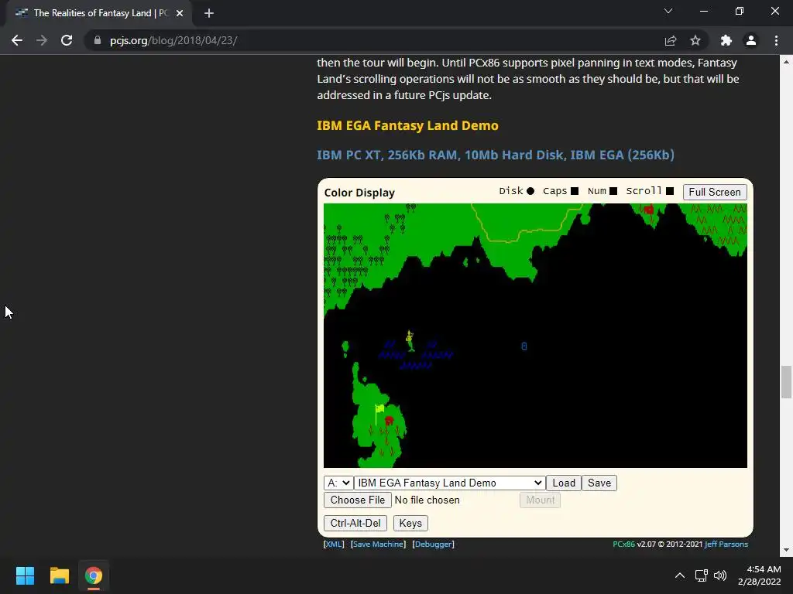Screen dimensions: 793x594
Task: Open the Save Machine link
Action: 378,544
